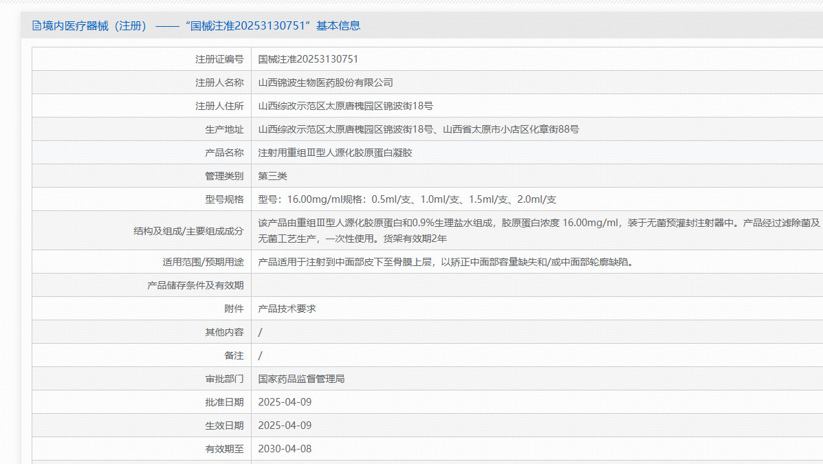Select registrant name 山西锦波生物医药股份有限公司
Image resolution: width=823 pixels, height=464 pixels.
click(325, 82)
